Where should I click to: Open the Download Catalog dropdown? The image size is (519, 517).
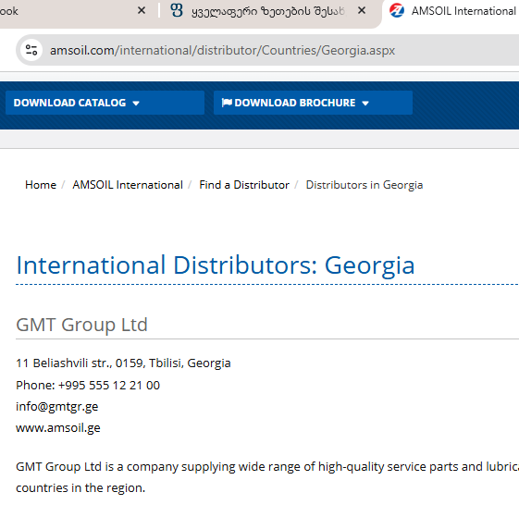coord(105,103)
